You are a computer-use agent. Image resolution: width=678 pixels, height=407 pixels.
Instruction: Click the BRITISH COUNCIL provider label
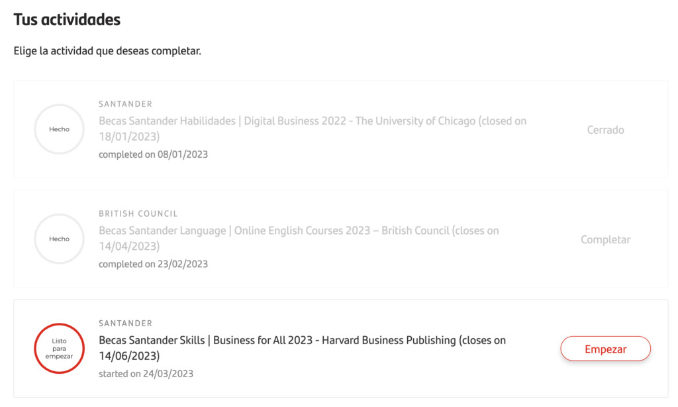pos(138,213)
